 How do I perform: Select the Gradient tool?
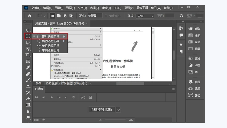(x=28, y=105)
